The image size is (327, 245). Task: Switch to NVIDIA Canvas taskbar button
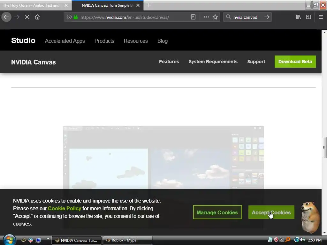[77, 240]
